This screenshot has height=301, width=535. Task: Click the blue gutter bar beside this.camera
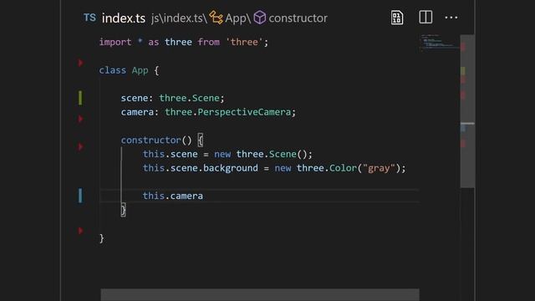click(80, 196)
